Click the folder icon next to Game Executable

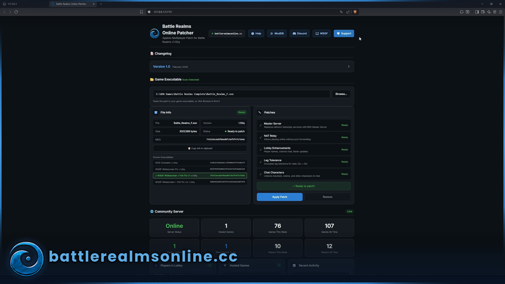[152, 79]
